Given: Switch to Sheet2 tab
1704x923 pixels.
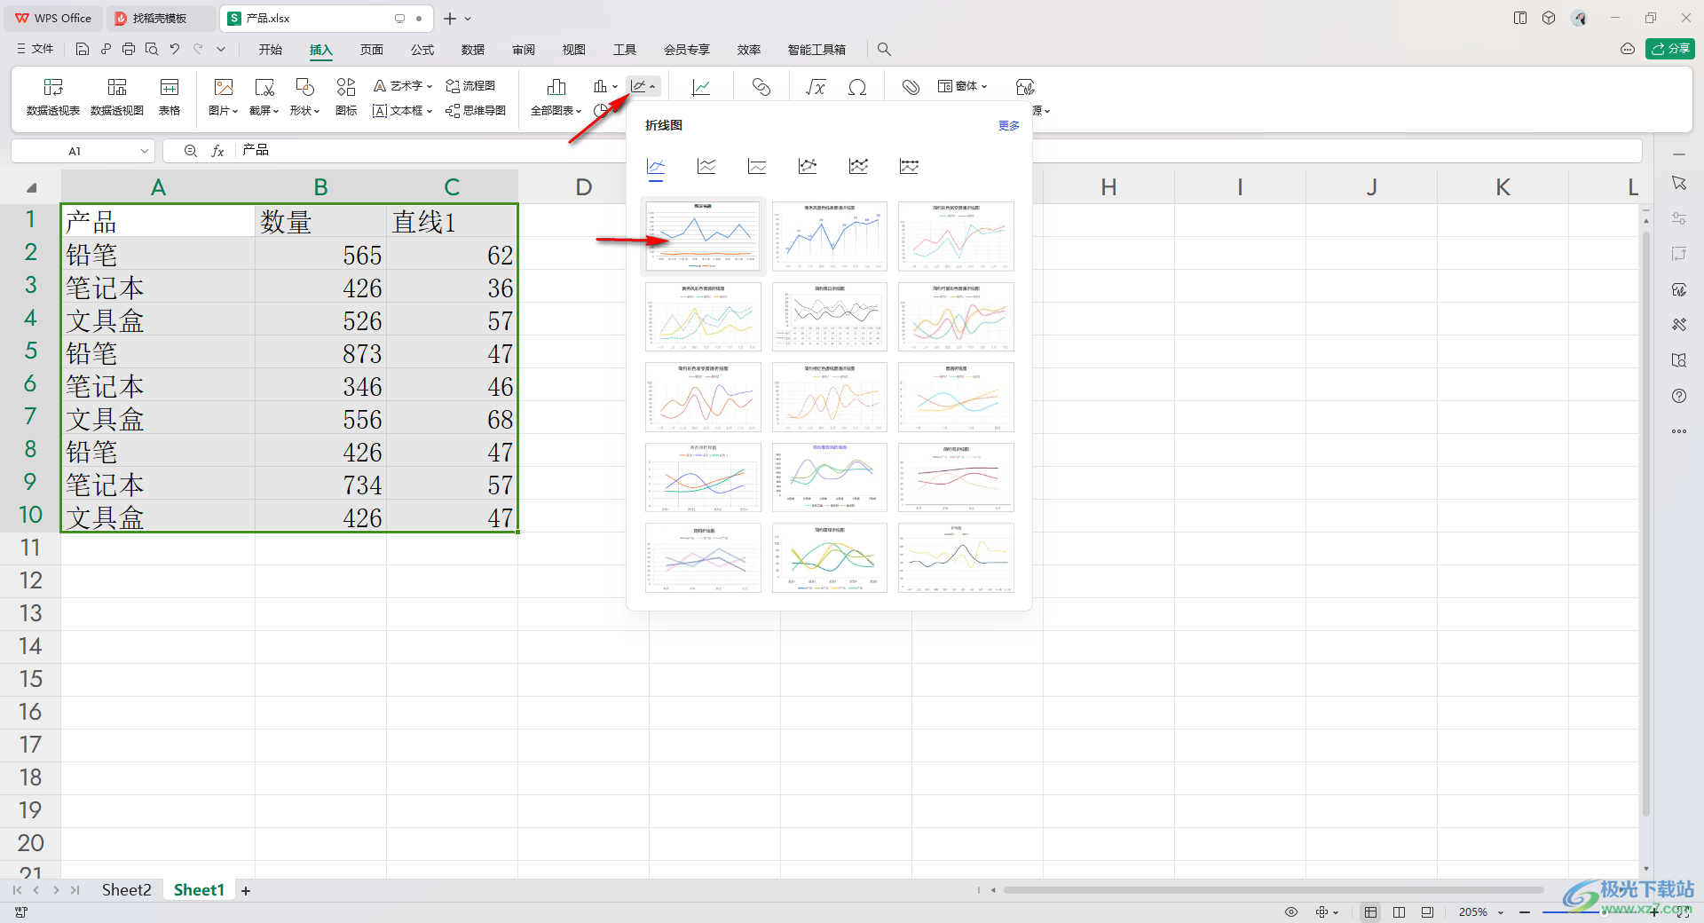Looking at the screenshot, I should (126, 890).
